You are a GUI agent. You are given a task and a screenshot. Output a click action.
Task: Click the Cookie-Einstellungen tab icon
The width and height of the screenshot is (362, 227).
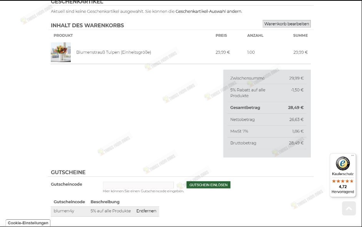click(27, 223)
